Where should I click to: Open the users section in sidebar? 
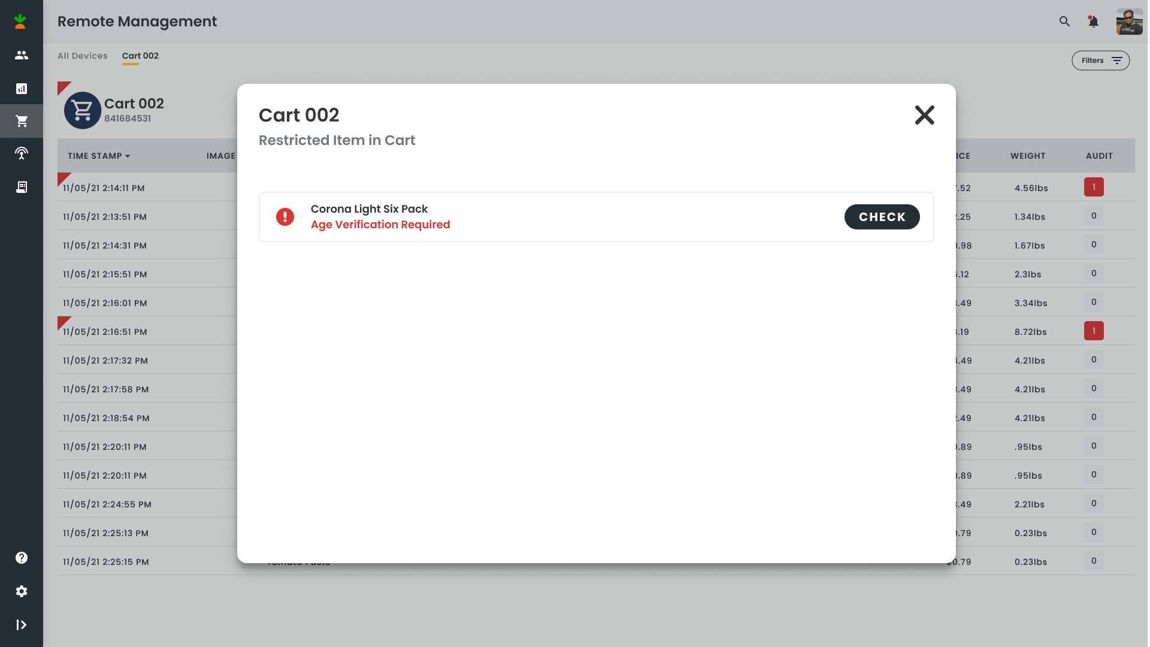[22, 55]
